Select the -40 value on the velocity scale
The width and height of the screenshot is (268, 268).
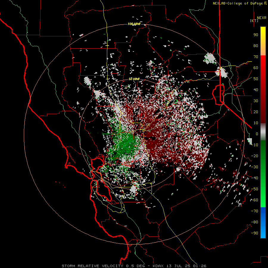pyautogui.click(x=255, y=178)
